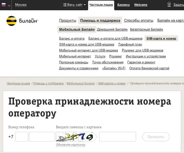The width and height of the screenshot is (184, 153).
Task: Click the headset support icon
Action: 169,5
